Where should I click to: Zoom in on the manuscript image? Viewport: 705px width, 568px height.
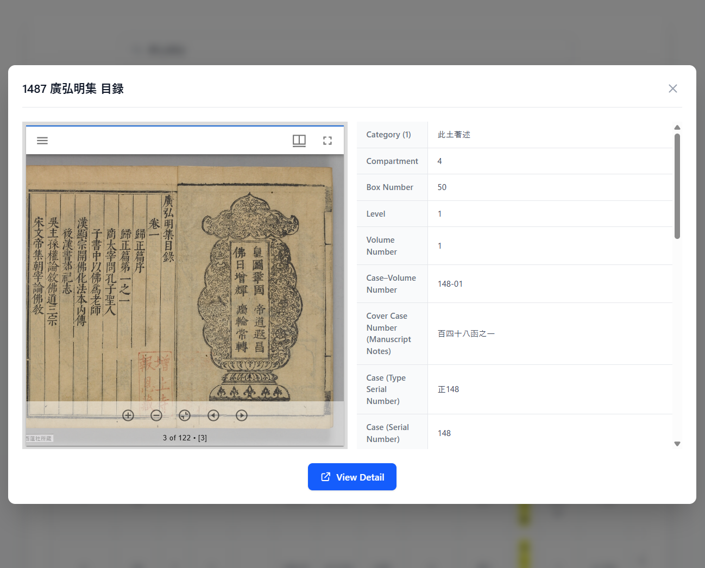(128, 415)
